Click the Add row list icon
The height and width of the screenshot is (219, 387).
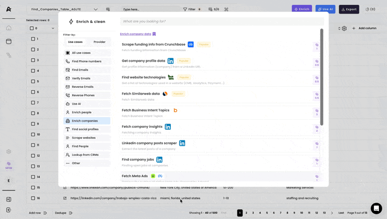[45, 213]
